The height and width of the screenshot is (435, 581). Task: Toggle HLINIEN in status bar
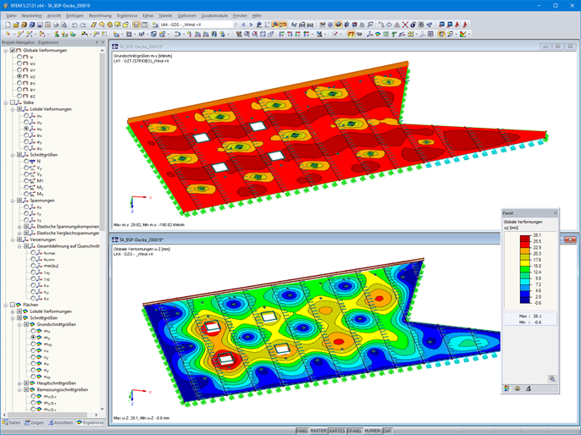[x=373, y=431]
